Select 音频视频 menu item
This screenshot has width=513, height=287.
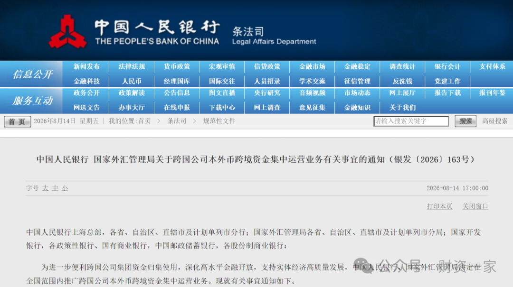(x=312, y=93)
